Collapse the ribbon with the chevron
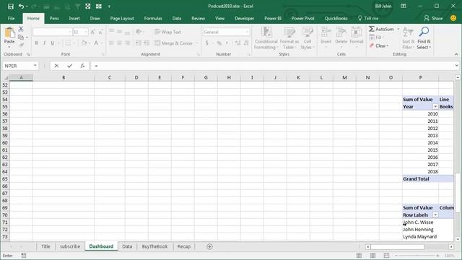 point(456,54)
